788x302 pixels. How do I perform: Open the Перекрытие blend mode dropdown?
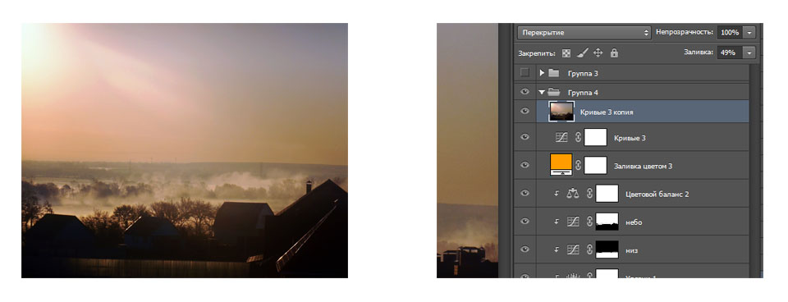[584, 33]
